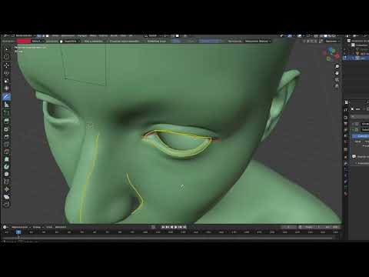Open the timeline editor type dropdown

pyautogui.click(x=5, y=227)
